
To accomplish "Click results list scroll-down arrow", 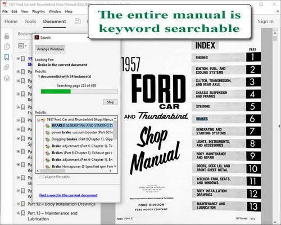I will click(x=115, y=166).
